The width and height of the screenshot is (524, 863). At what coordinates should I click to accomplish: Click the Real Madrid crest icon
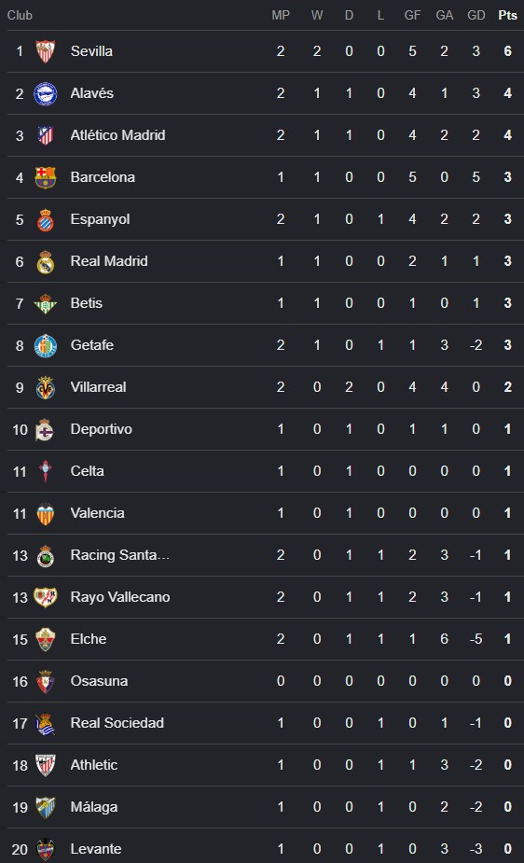[45, 261]
